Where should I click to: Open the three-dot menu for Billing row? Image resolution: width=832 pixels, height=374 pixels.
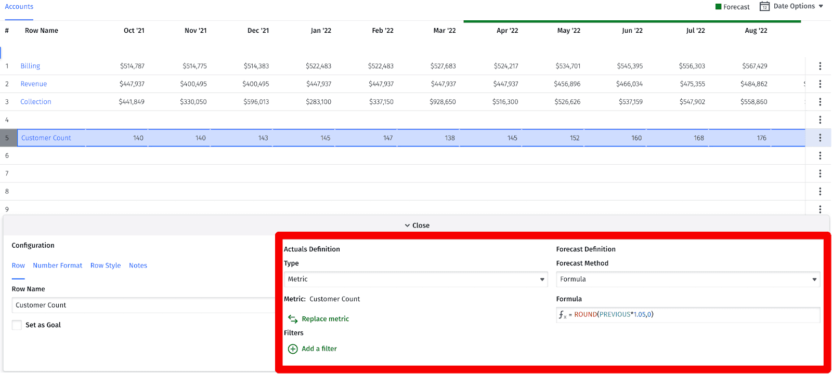coord(820,66)
